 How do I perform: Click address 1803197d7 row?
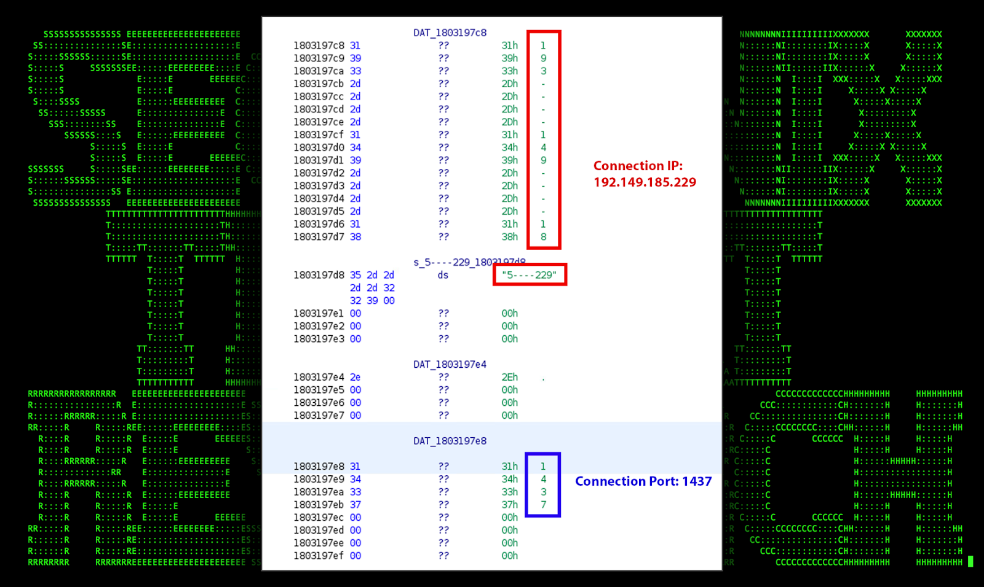pos(319,237)
